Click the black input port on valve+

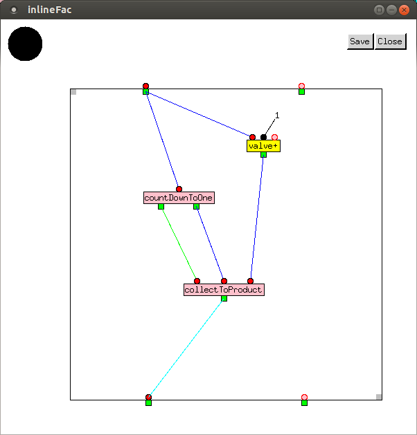point(263,137)
